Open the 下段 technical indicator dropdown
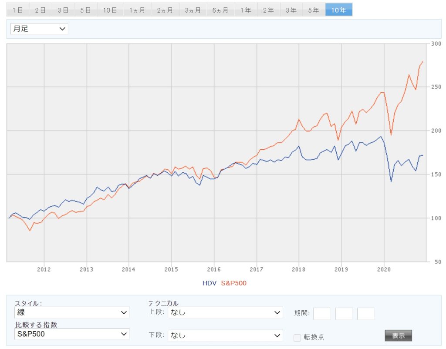Screen dimensions: 446x349 [225, 336]
